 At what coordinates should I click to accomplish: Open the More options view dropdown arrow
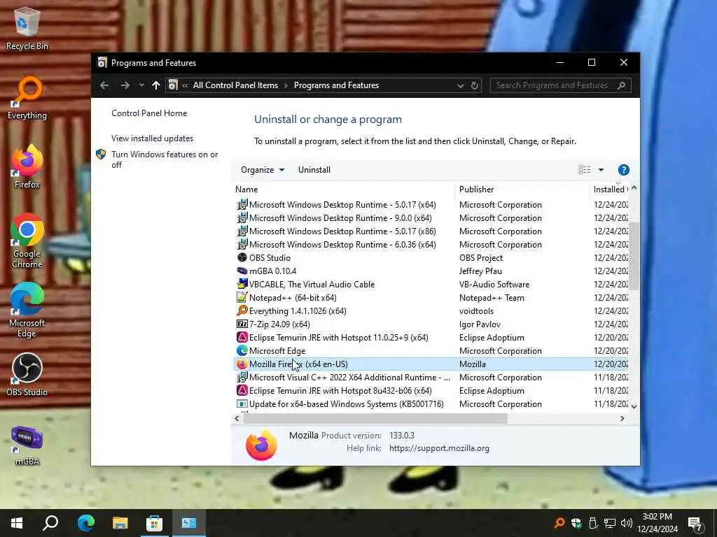(601, 170)
